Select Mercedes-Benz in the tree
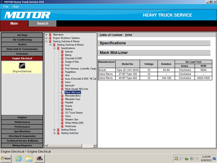Screen dimensions: 217x163 click(x=73, y=96)
